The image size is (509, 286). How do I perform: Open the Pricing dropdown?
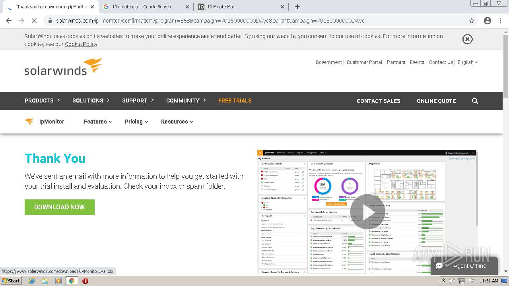pyautogui.click(x=136, y=122)
